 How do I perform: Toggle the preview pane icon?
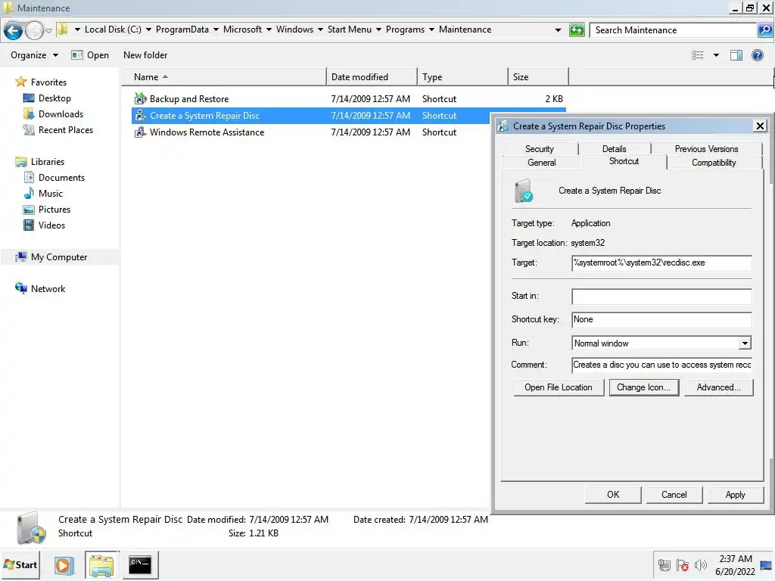[x=736, y=55]
